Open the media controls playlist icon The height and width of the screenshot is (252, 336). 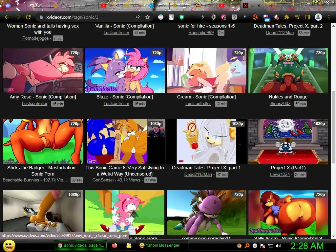tap(297, 17)
